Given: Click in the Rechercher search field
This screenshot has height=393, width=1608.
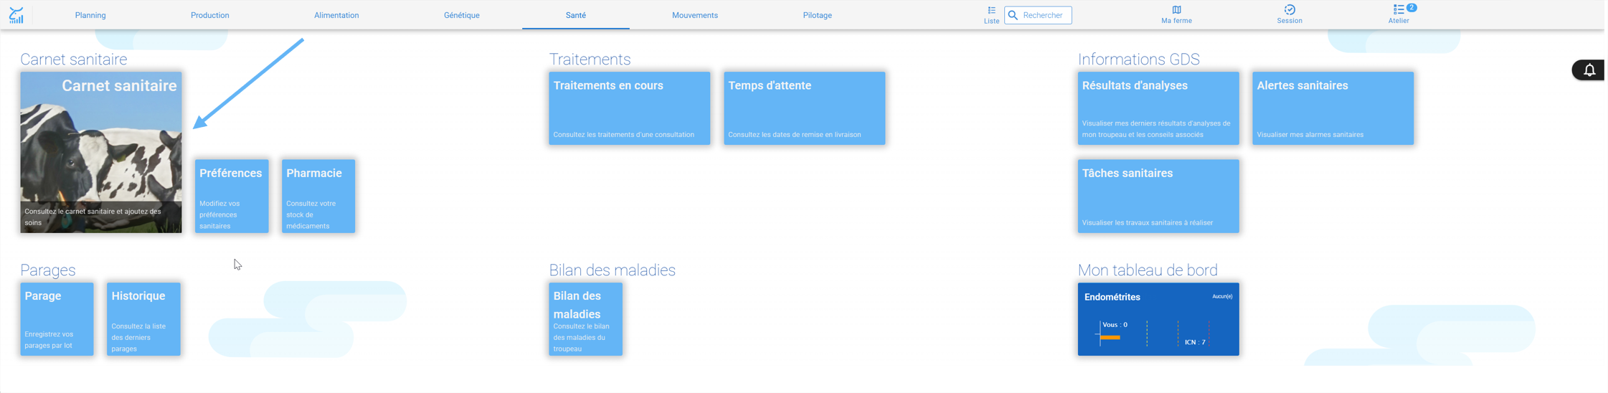Looking at the screenshot, I should [x=1038, y=15].
